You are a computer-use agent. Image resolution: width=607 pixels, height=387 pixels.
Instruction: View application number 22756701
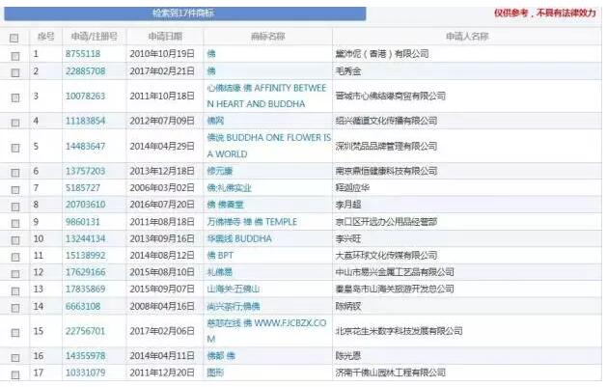[85, 331]
